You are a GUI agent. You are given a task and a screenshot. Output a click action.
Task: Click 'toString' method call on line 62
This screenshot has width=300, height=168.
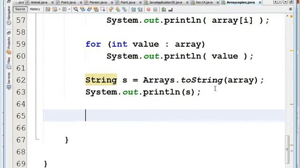[202, 80]
